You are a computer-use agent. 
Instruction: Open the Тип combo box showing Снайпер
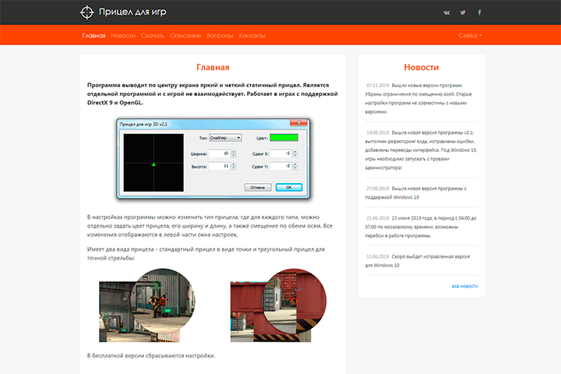(225, 138)
